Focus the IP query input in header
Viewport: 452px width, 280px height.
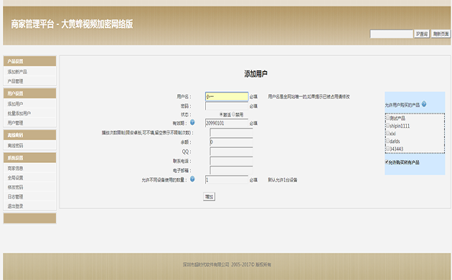pyautogui.click(x=392, y=34)
